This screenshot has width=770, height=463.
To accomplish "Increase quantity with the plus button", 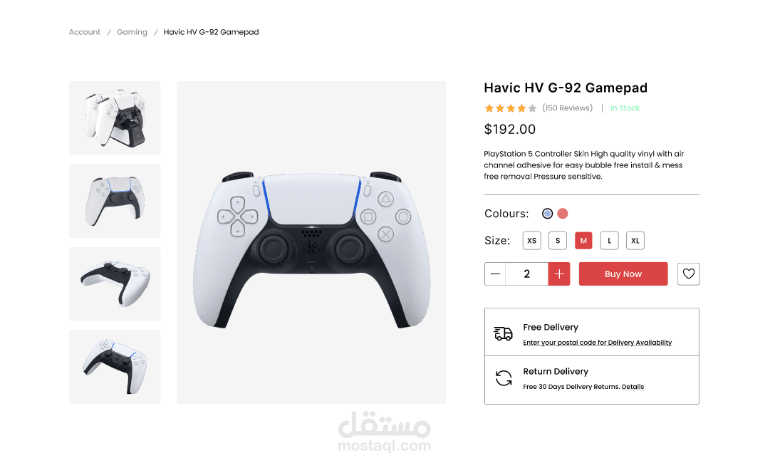I will tap(559, 274).
